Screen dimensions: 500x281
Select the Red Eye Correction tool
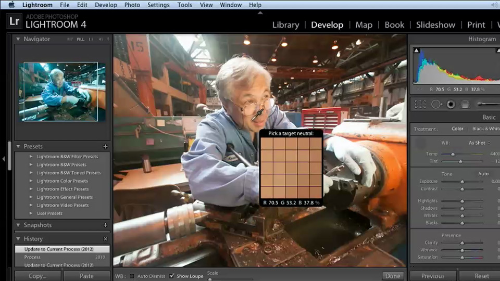pyautogui.click(x=451, y=104)
